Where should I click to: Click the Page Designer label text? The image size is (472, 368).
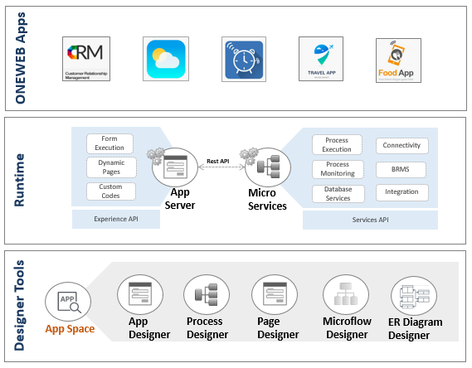[x=278, y=328]
